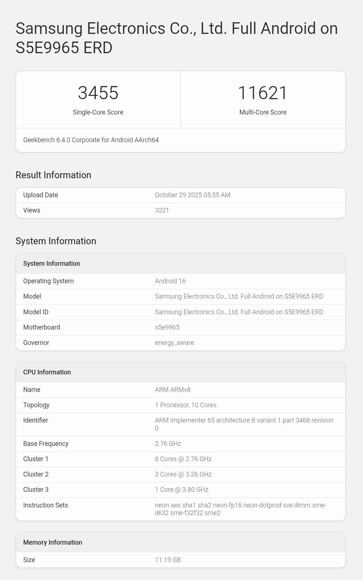The image size is (363, 580).
Task: Click the 'Topology' row label
Action: (x=36, y=405)
